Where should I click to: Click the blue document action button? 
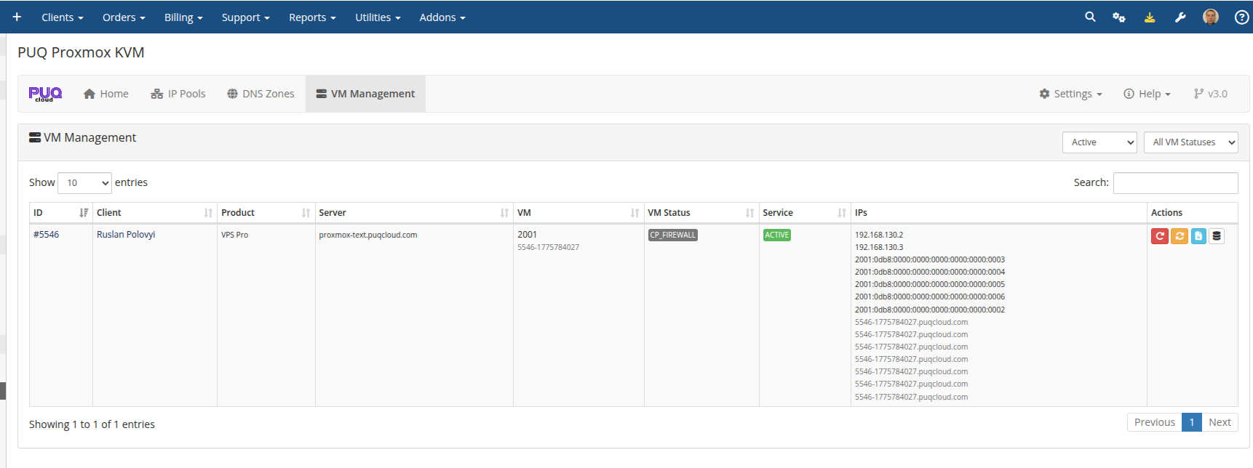(x=1198, y=235)
